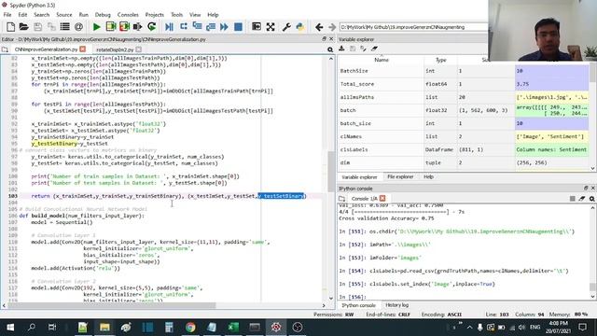Step over current line debug icon
597x336 pixels.
(x=184, y=27)
